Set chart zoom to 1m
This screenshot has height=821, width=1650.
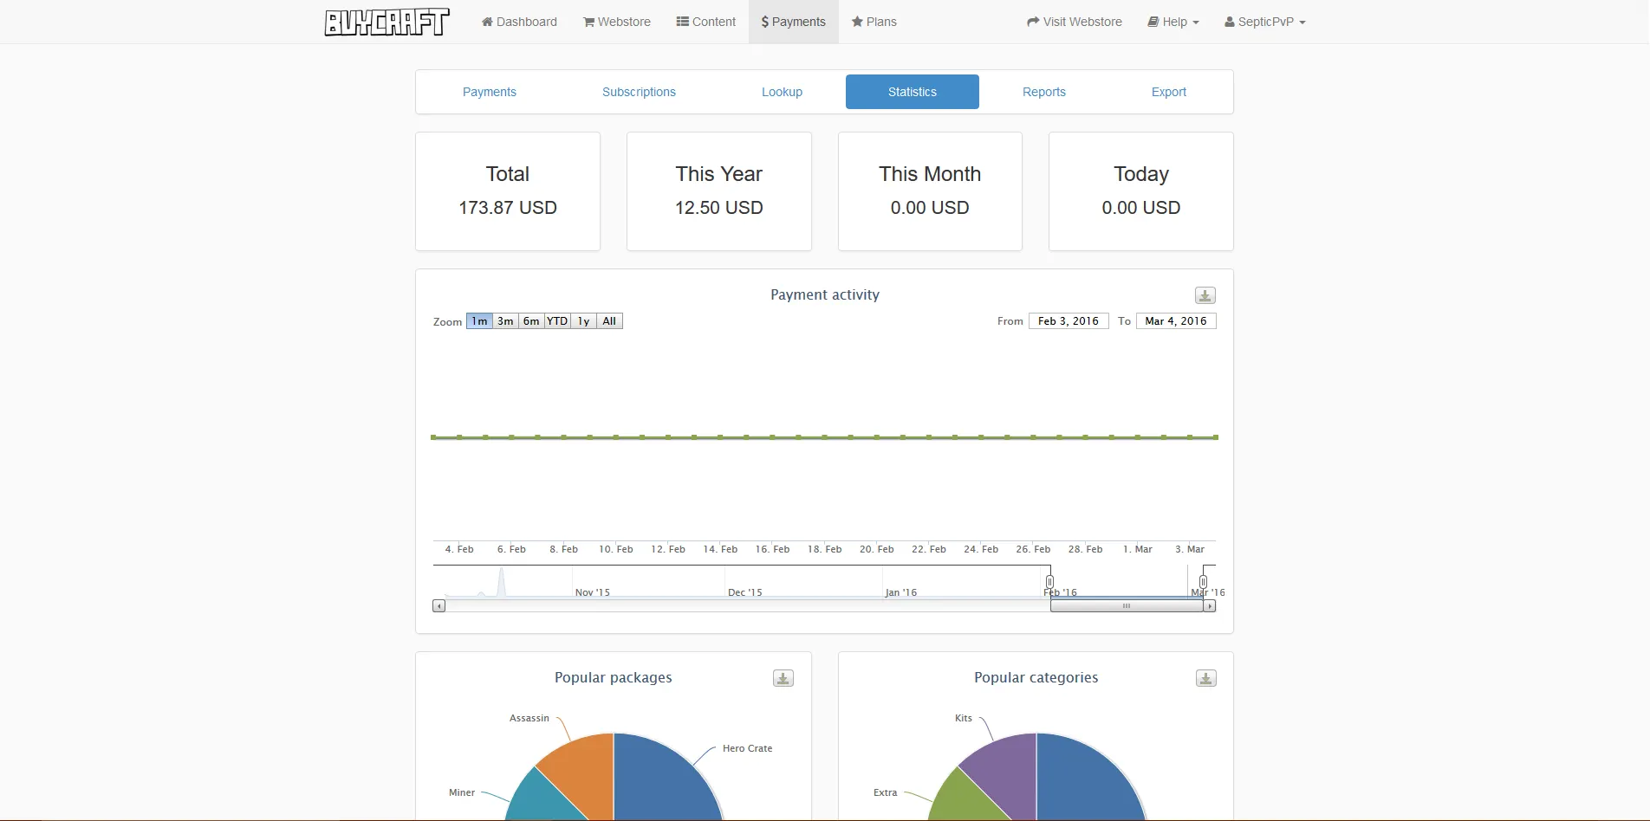pos(479,321)
